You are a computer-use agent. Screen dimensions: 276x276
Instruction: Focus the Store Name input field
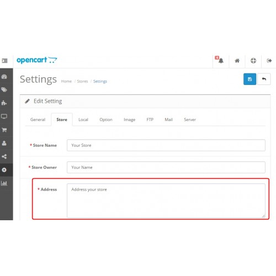pyautogui.click(x=166, y=145)
